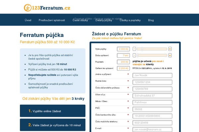Focus the Jméno a příjmení field
This screenshot has width=199, height=132.
point(152,76)
